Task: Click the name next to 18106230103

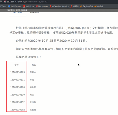Action: (33, 72)
